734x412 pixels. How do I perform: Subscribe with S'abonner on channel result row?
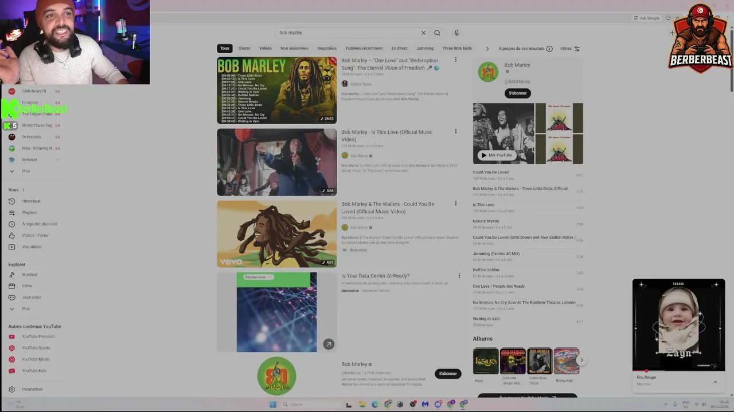tap(448, 374)
